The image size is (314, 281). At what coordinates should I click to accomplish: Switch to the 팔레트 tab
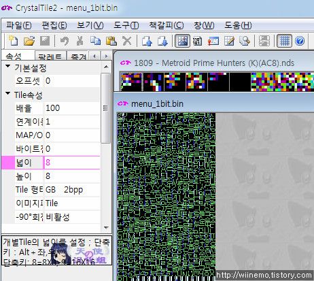(x=50, y=56)
